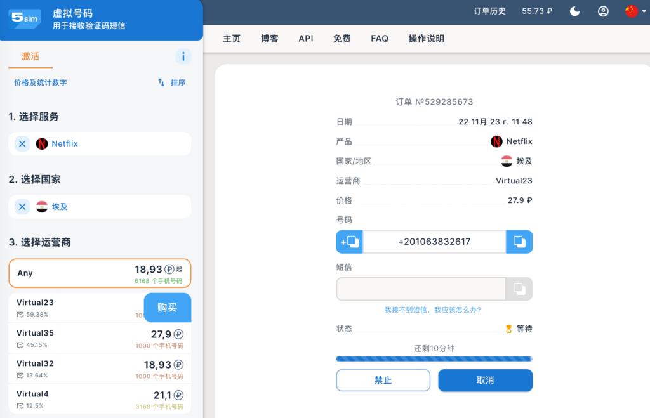Copy the SMS text icon

pos(519,289)
